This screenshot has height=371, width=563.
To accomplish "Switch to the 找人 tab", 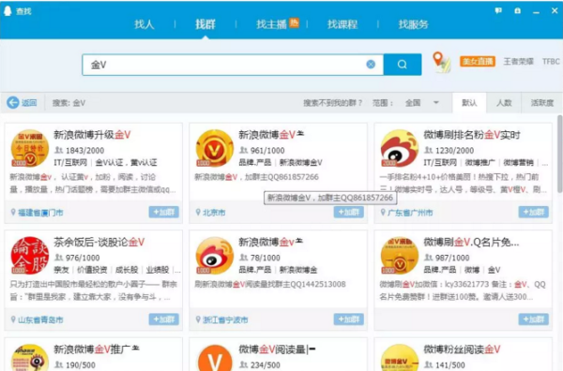I will [144, 24].
